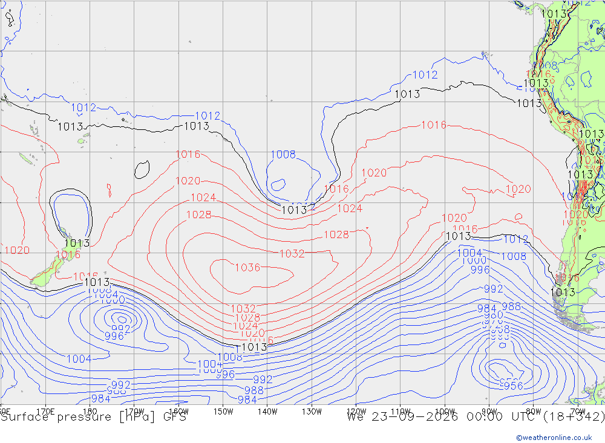Click the red 1020 label on left edge

pos(18,250)
